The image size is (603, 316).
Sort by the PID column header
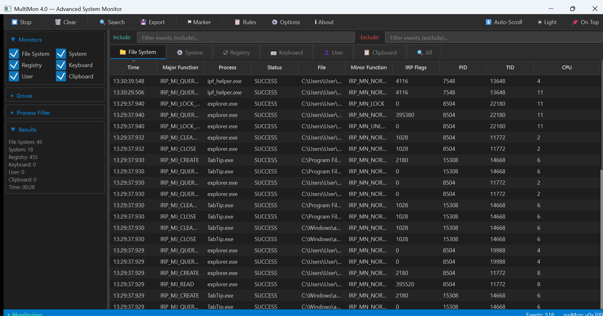click(x=463, y=67)
